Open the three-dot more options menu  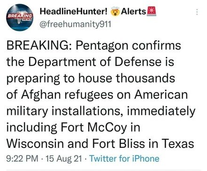tap(197, 12)
